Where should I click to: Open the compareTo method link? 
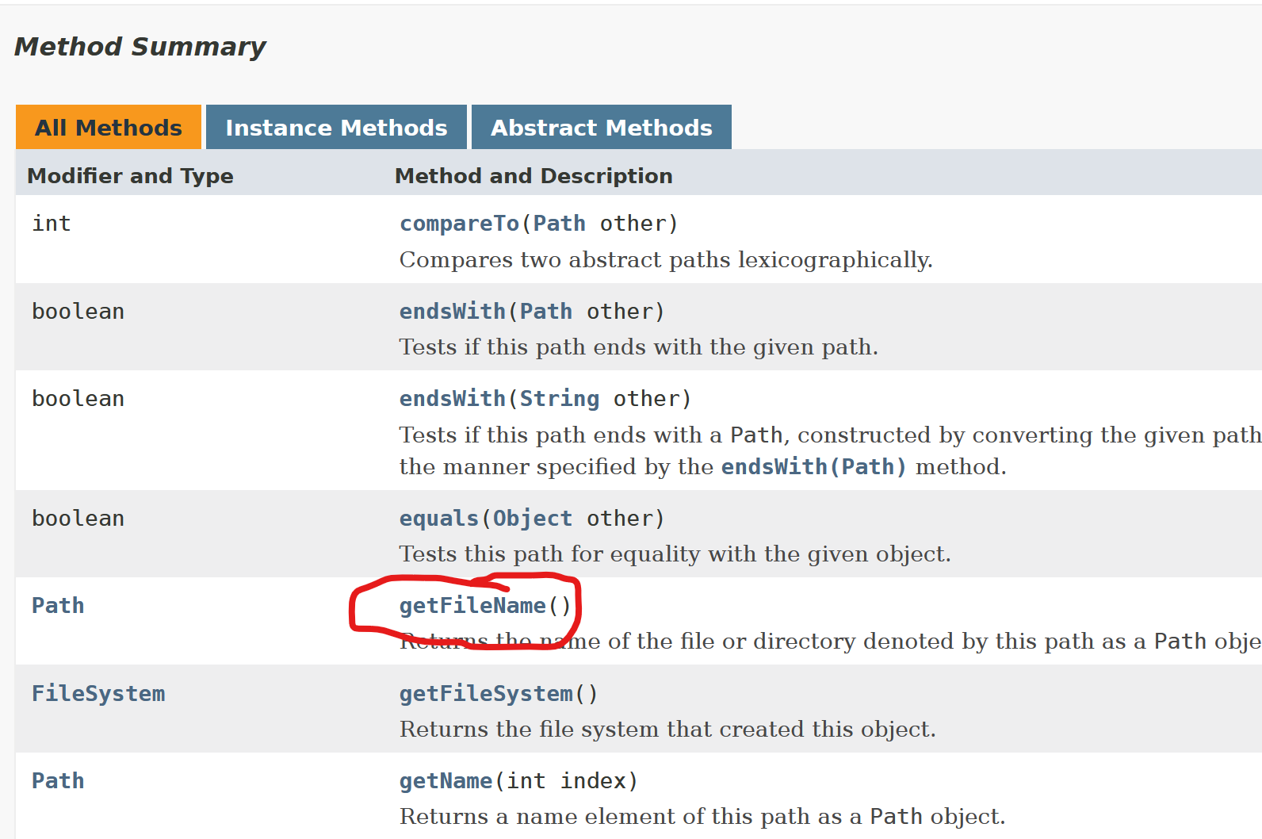tap(460, 224)
